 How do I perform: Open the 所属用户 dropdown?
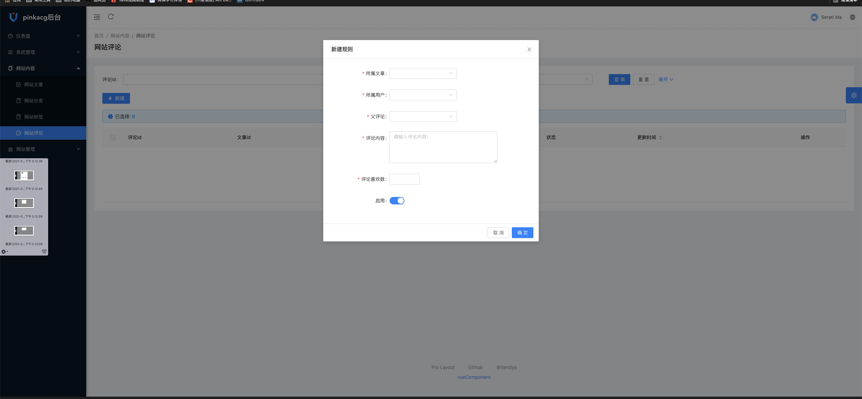click(x=423, y=95)
